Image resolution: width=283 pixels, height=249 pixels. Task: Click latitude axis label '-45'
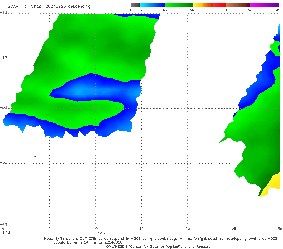3,58
